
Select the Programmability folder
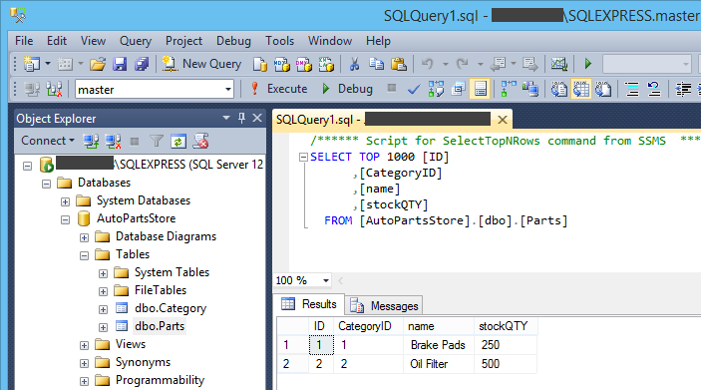pyautogui.click(x=160, y=380)
